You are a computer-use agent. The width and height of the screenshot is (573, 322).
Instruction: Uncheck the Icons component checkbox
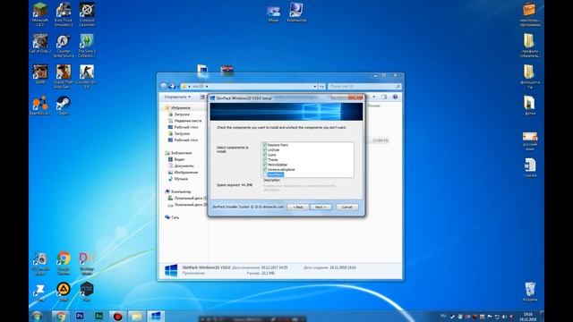(265, 155)
